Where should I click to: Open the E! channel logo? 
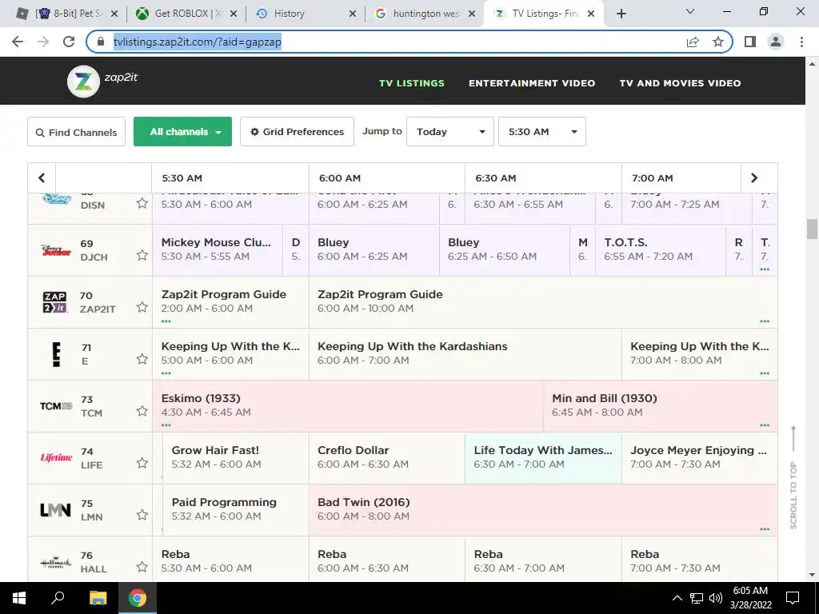tap(57, 354)
